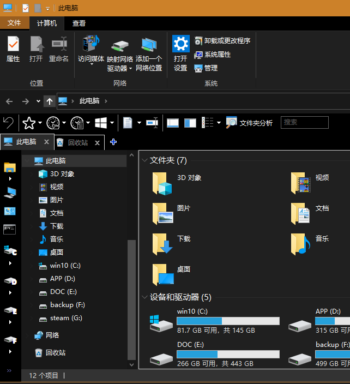This screenshot has height=384, width=350.
Task: Click the Up arrow navigation button
Action: pyautogui.click(x=49, y=101)
